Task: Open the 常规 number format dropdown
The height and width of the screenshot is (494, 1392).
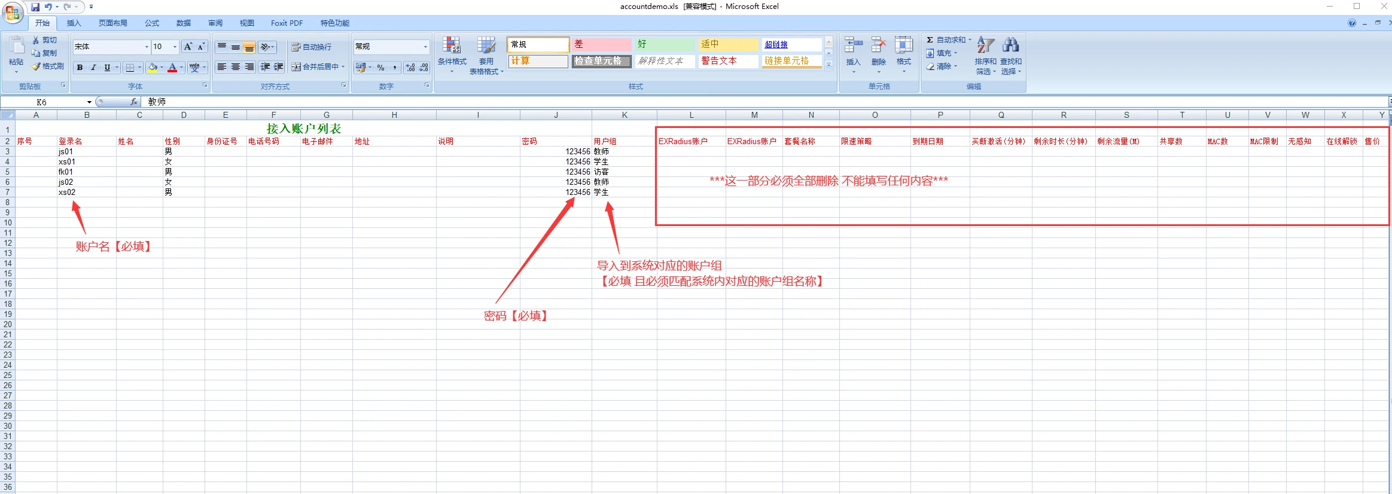Action: point(425,47)
